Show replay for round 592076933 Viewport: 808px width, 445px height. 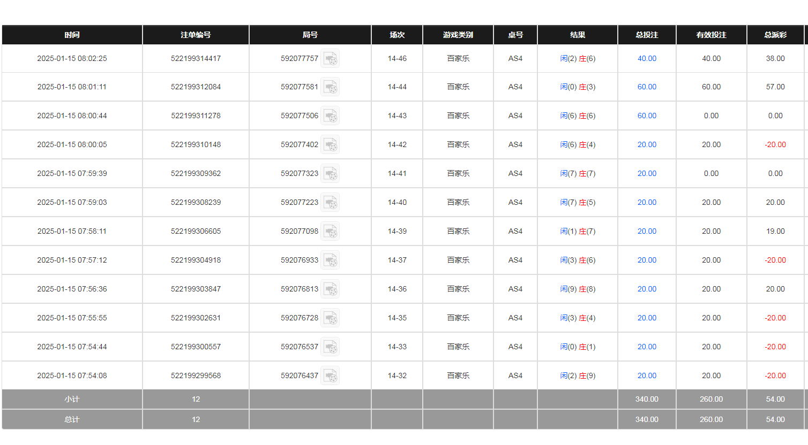(330, 260)
